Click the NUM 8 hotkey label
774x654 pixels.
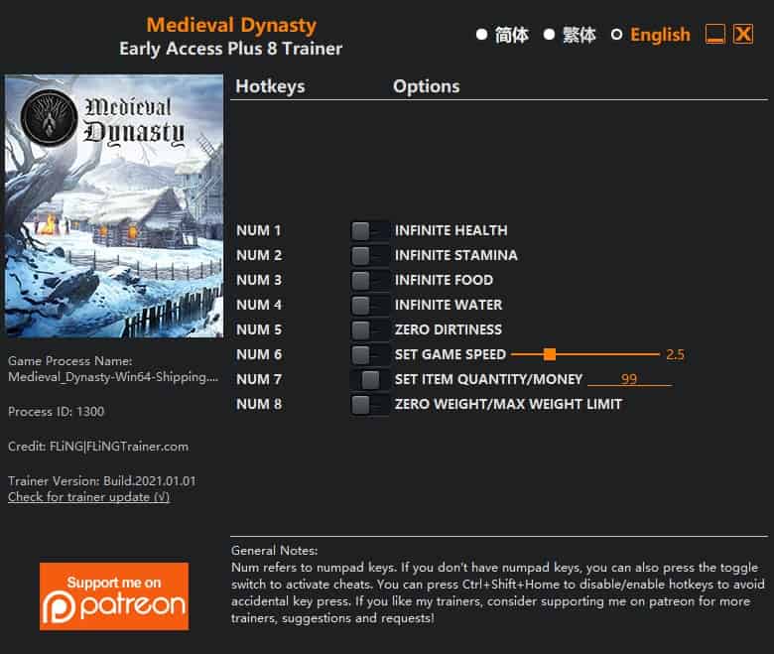point(259,404)
